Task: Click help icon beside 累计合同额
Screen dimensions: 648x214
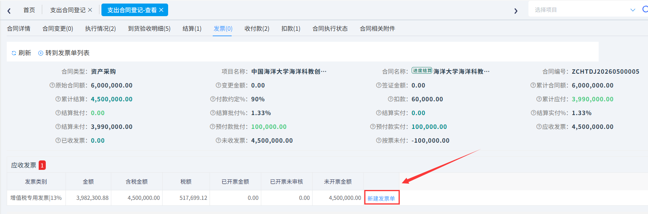Action: [x=533, y=85]
